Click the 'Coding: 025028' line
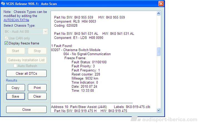 [66, 26]
